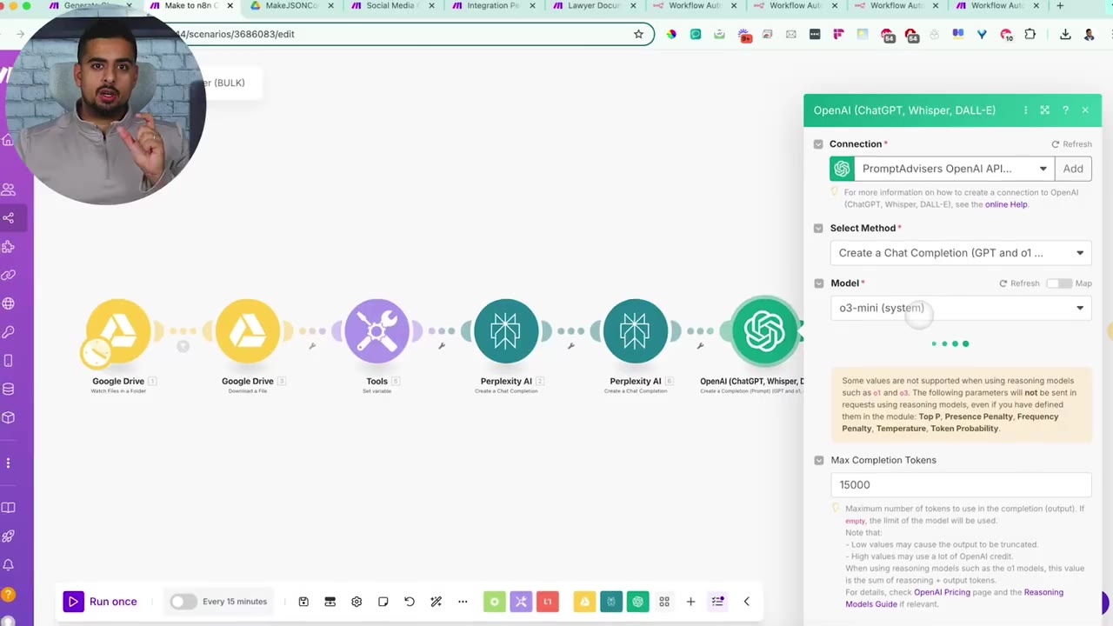Toggle the Model checkbox
The height and width of the screenshot is (626, 1113).
[818, 283]
